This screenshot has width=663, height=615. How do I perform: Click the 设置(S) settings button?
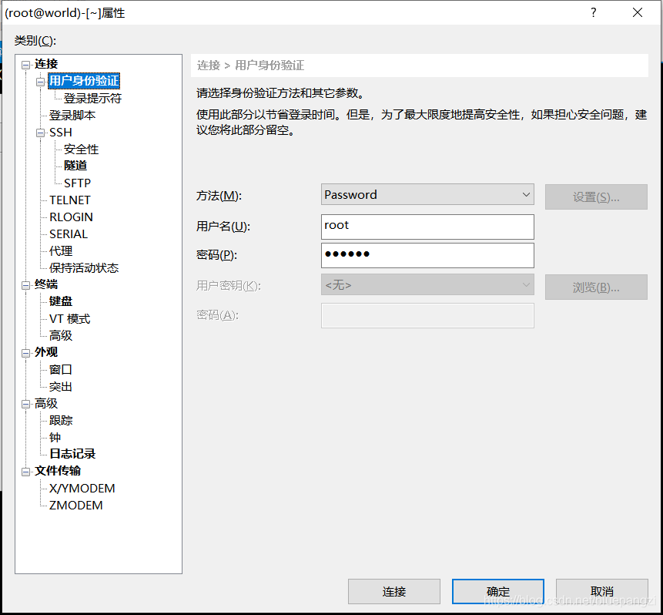click(x=597, y=197)
